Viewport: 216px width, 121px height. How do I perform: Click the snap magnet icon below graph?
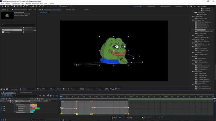[120, 117]
